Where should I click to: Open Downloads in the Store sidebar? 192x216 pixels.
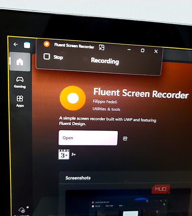point(22,211)
